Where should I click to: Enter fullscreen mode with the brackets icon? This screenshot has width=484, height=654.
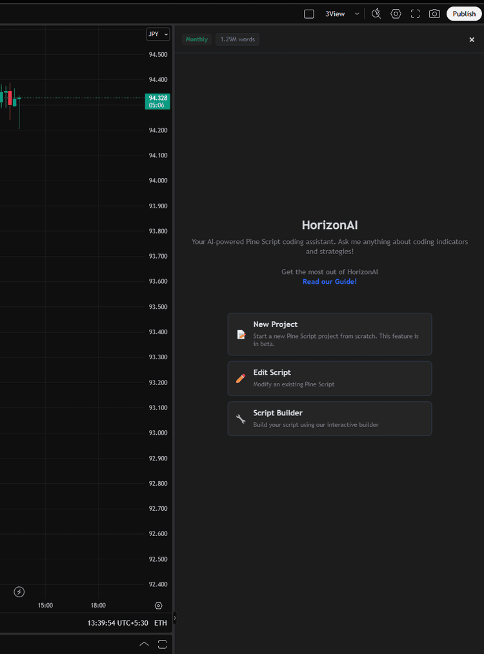pos(415,14)
